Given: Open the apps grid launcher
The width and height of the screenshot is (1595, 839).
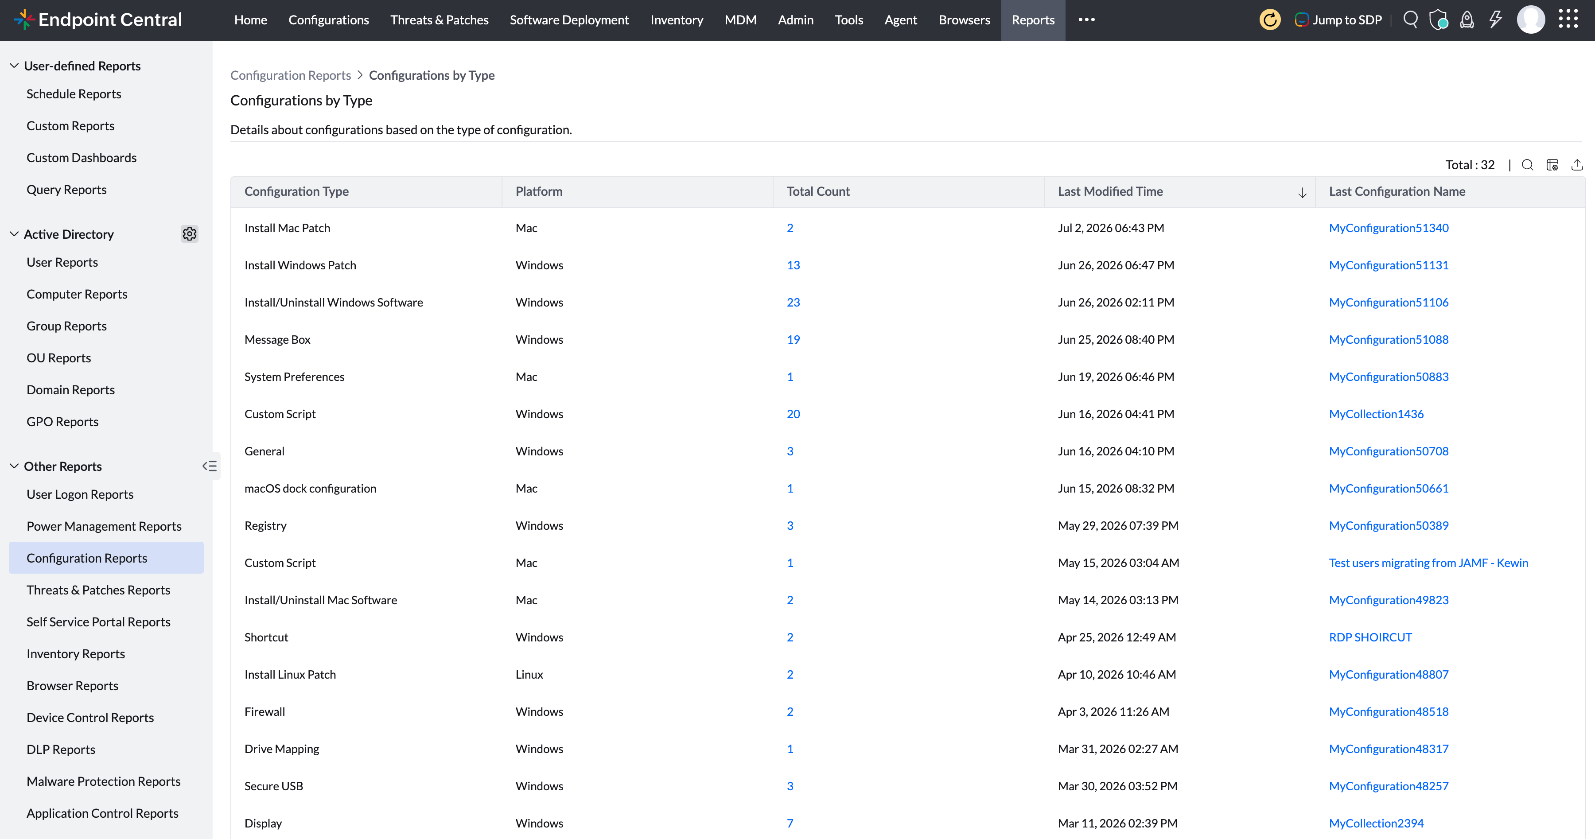Looking at the screenshot, I should (1568, 20).
